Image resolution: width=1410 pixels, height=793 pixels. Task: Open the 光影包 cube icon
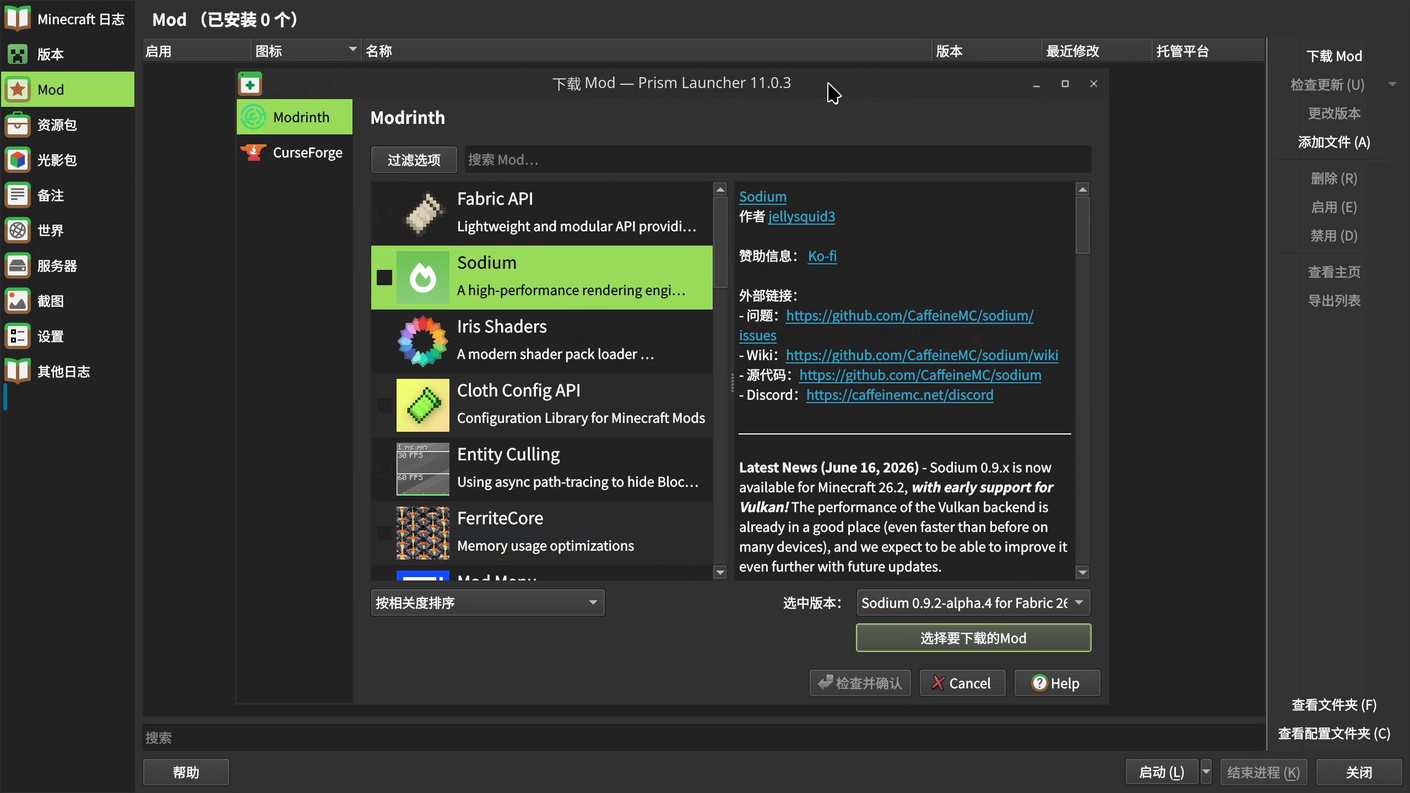point(18,160)
